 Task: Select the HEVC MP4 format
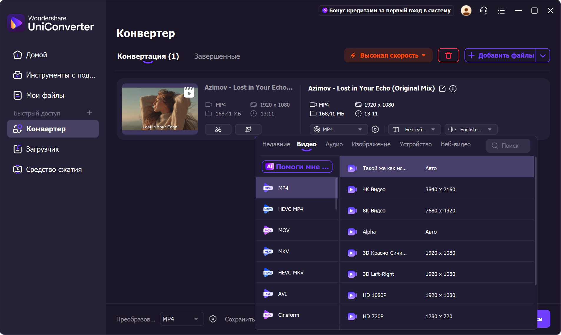[x=296, y=209]
